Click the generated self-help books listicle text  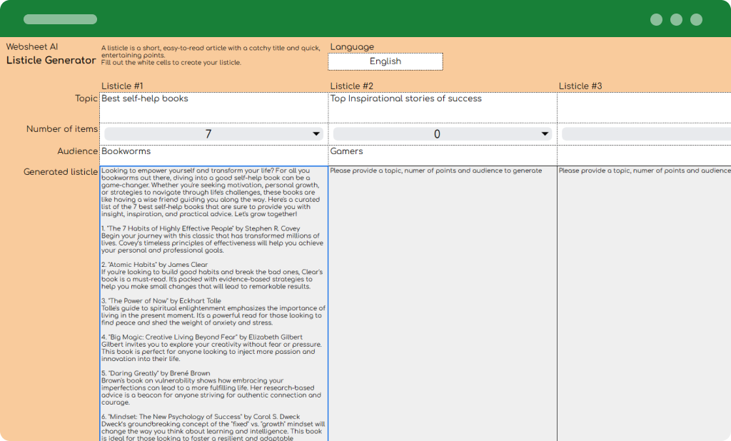click(x=213, y=300)
